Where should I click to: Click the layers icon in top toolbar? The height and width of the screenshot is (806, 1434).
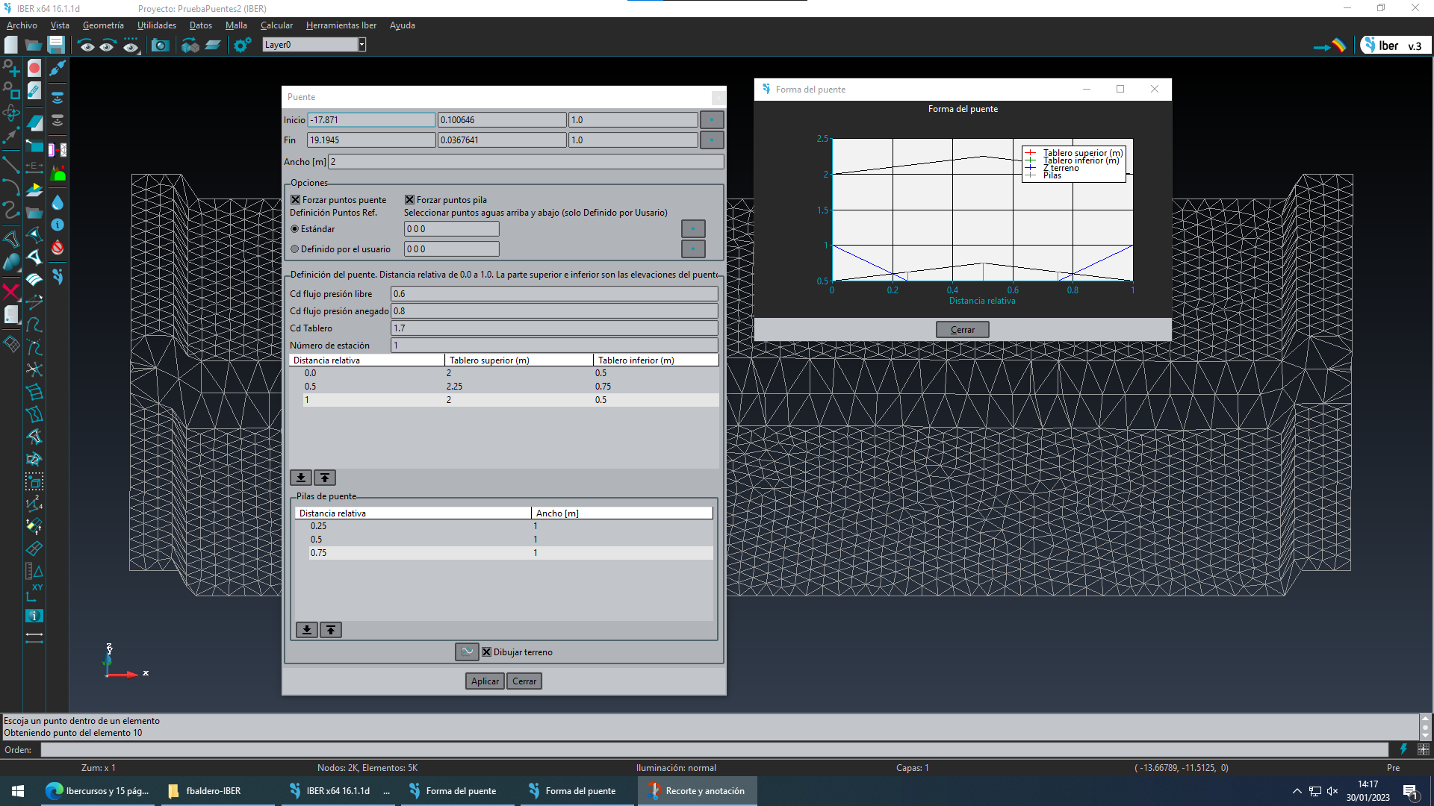tap(213, 46)
